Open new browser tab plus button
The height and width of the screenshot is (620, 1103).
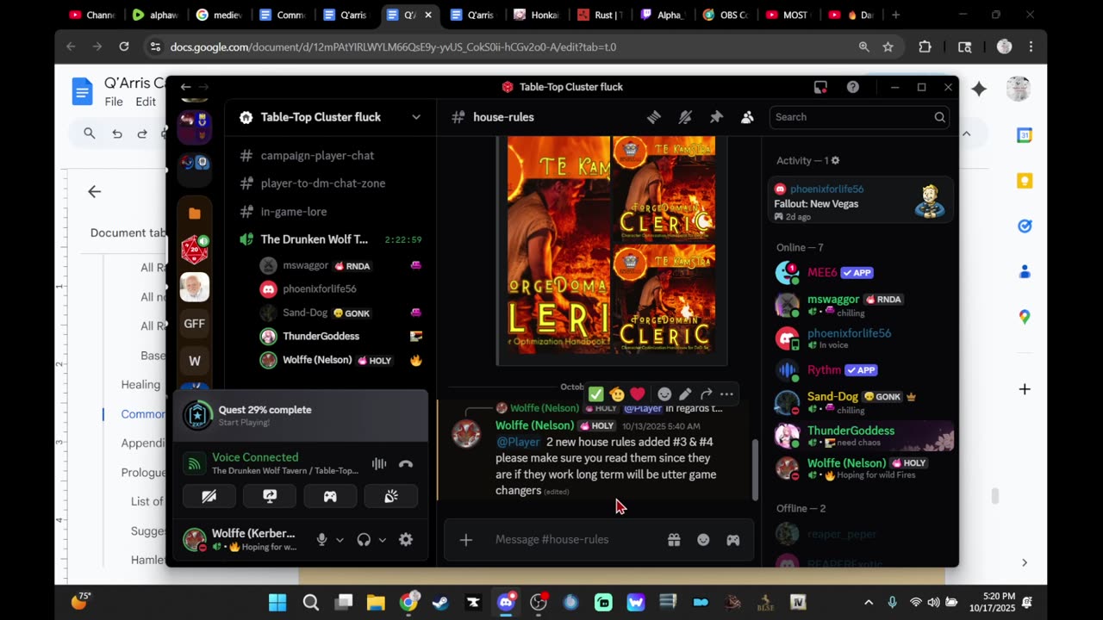(895, 15)
